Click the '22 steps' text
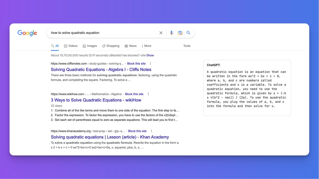319x179 pixels. coord(57,106)
